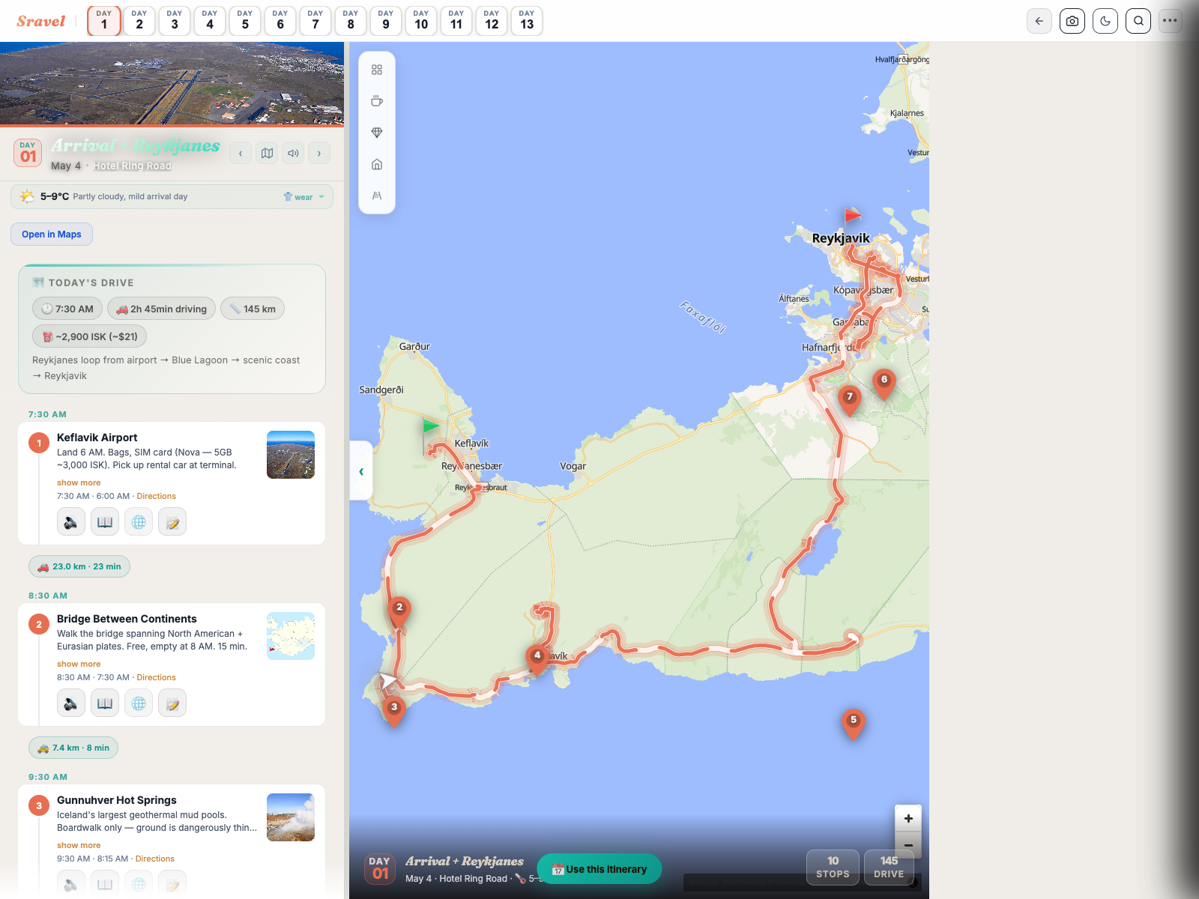Select the Day 10 tab
Viewport: 1199px width, 899px height.
click(x=421, y=21)
